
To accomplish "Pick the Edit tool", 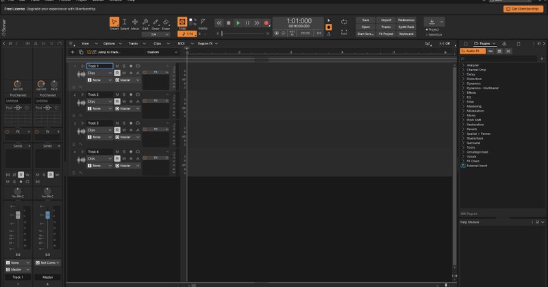I will click(145, 22).
